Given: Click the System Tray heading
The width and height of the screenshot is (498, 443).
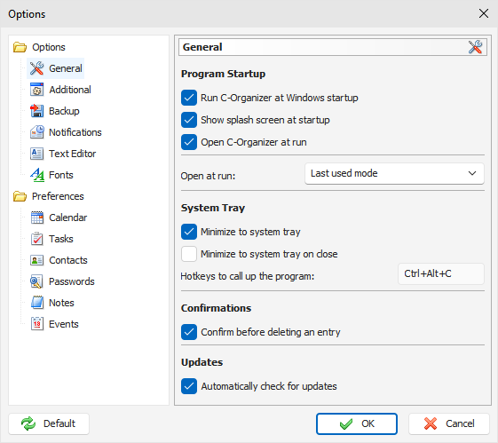Looking at the screenshot, I should click(213, 208).
